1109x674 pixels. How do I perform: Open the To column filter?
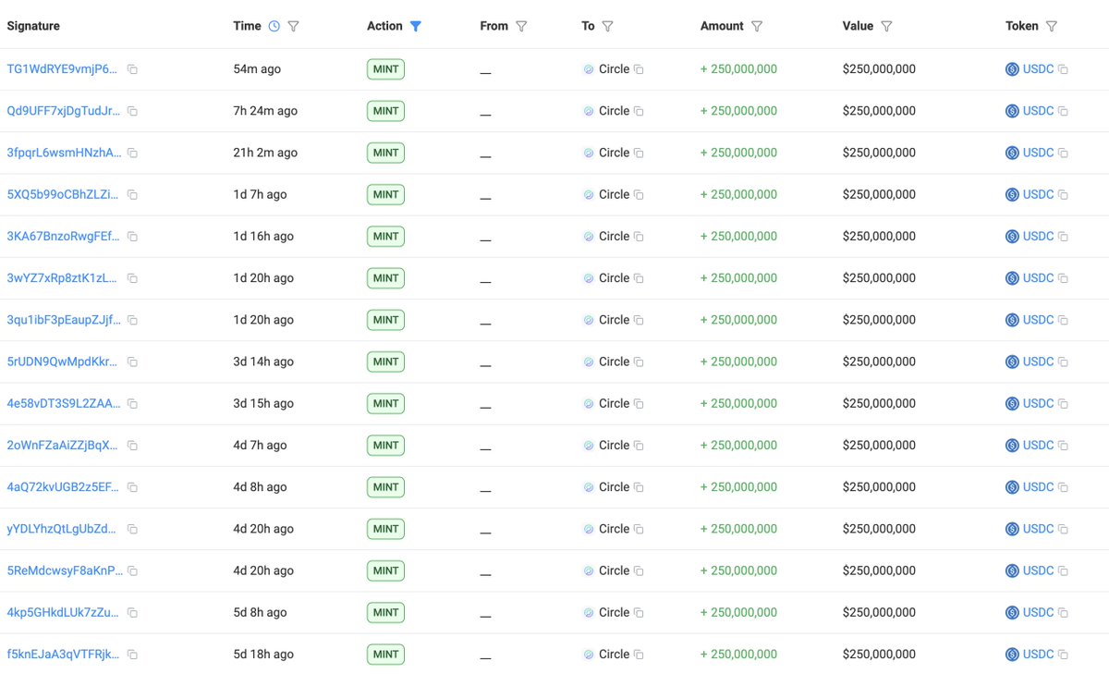click(x=607, y=26)
